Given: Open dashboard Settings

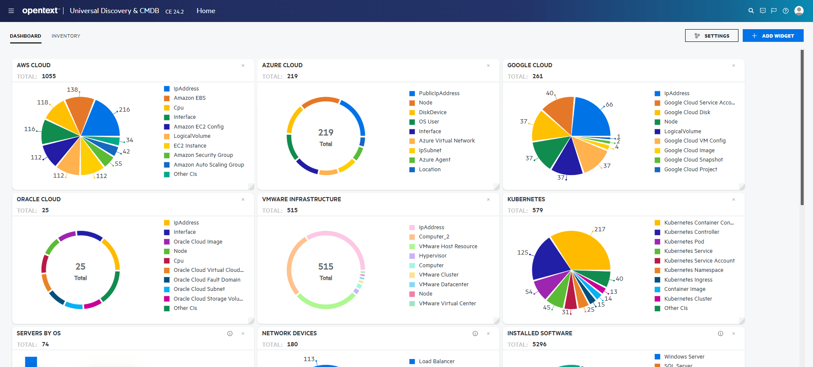Looking at the screenshot, I should tap(711, 36).
